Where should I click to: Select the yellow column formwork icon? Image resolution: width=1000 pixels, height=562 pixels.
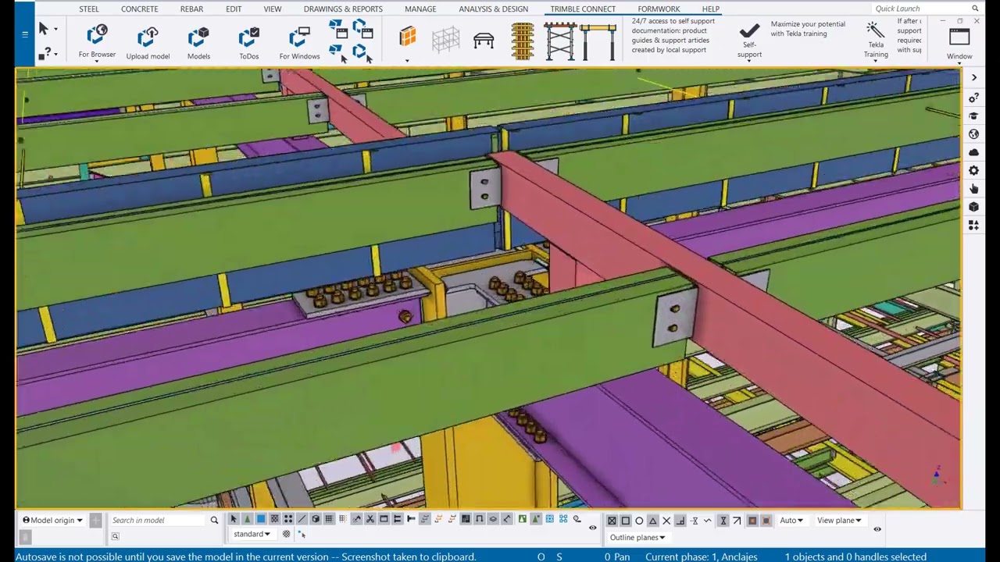pos(522,41)
